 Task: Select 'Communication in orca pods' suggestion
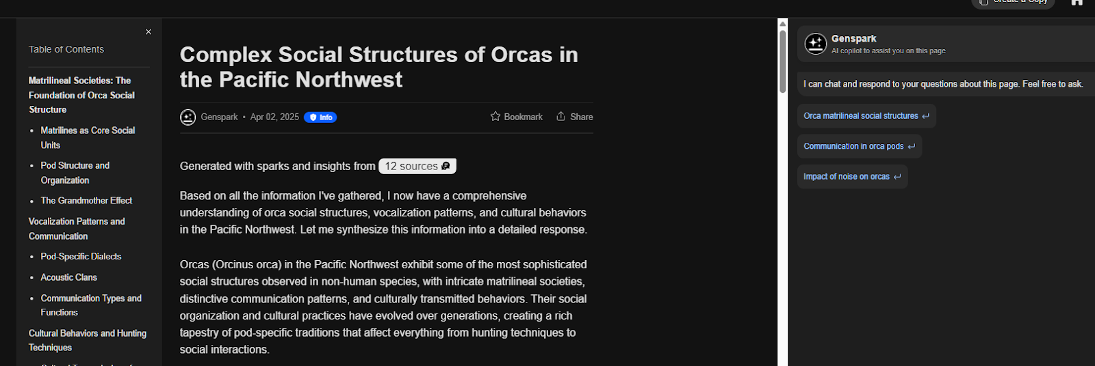point(859,146)
